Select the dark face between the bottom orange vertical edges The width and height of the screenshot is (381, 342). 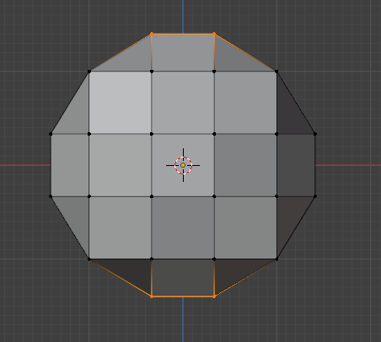tap(183, 277)
